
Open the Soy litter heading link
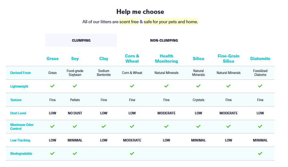pyautogui.click(x=75, y=58)
